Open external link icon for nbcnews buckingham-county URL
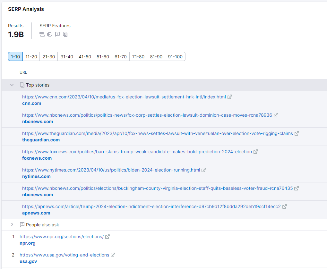Screen dimensions: 327x269 click(297, 188)
